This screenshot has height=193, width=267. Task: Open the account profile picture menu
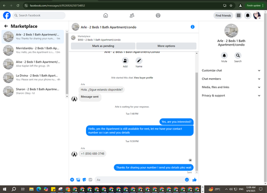[257, 15]
